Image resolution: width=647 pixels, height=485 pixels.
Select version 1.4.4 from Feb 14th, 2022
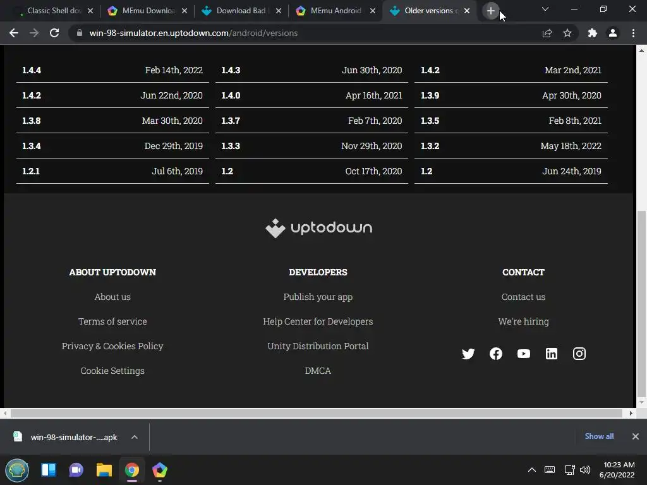point(112,70)
